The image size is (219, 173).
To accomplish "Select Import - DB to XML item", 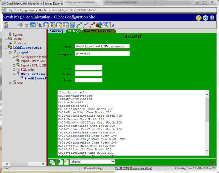I will [33, 61].
